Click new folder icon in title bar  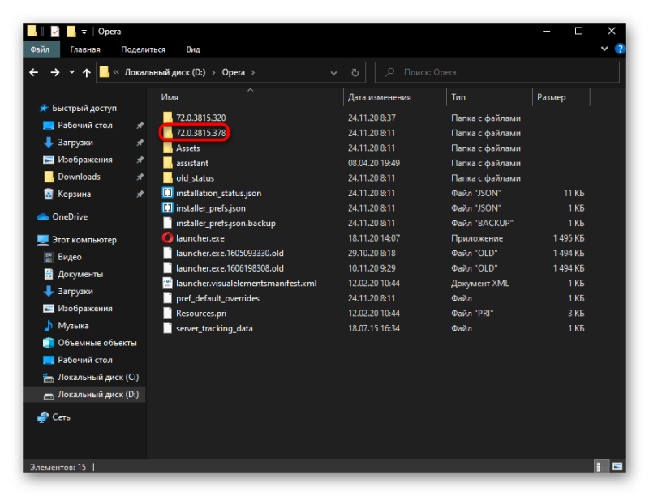[71, 32]
